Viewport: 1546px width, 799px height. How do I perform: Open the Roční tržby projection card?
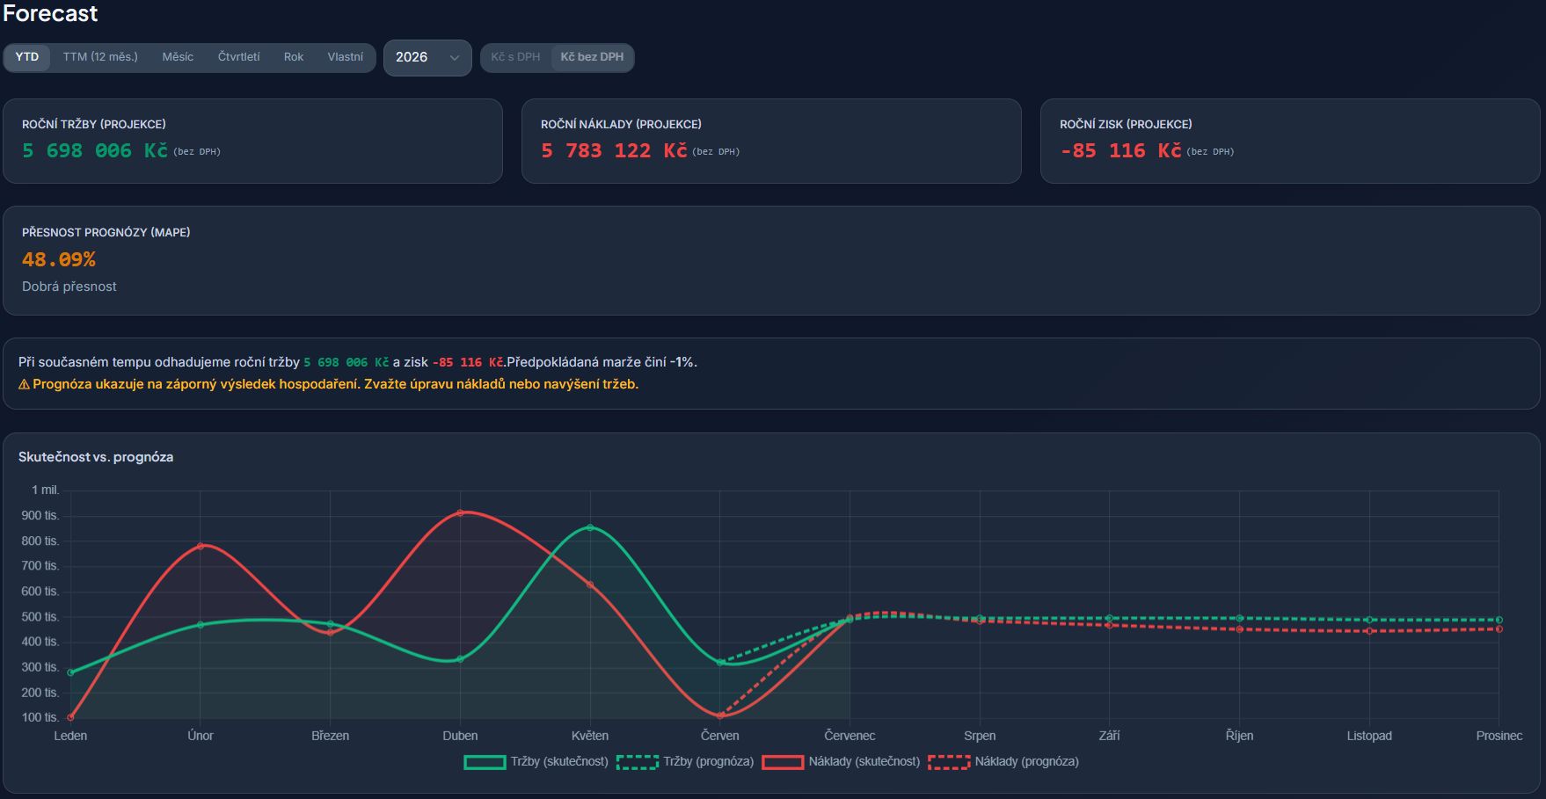[253, 141]
